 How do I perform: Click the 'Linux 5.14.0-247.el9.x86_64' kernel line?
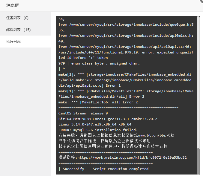tap(95, 124)
